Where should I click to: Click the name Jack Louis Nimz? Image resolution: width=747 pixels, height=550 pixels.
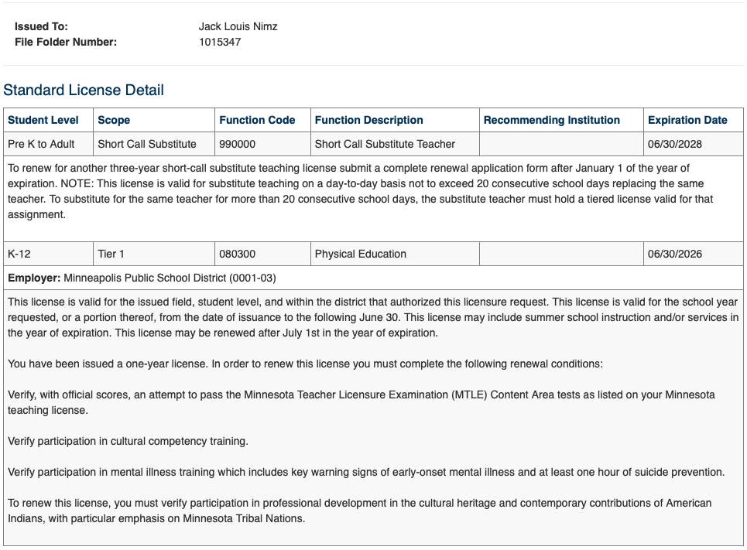pyautogui.click(x=238, y=26)
